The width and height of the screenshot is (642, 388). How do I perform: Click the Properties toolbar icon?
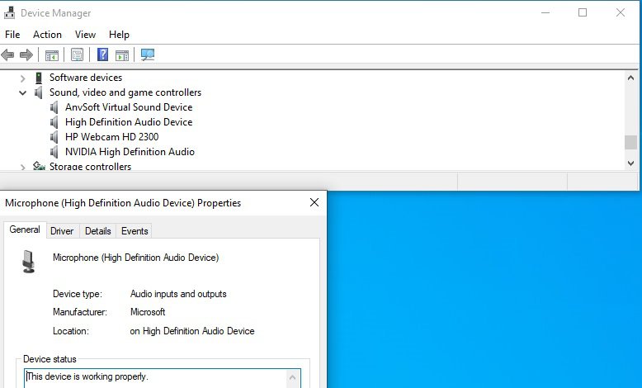point(77,55)
